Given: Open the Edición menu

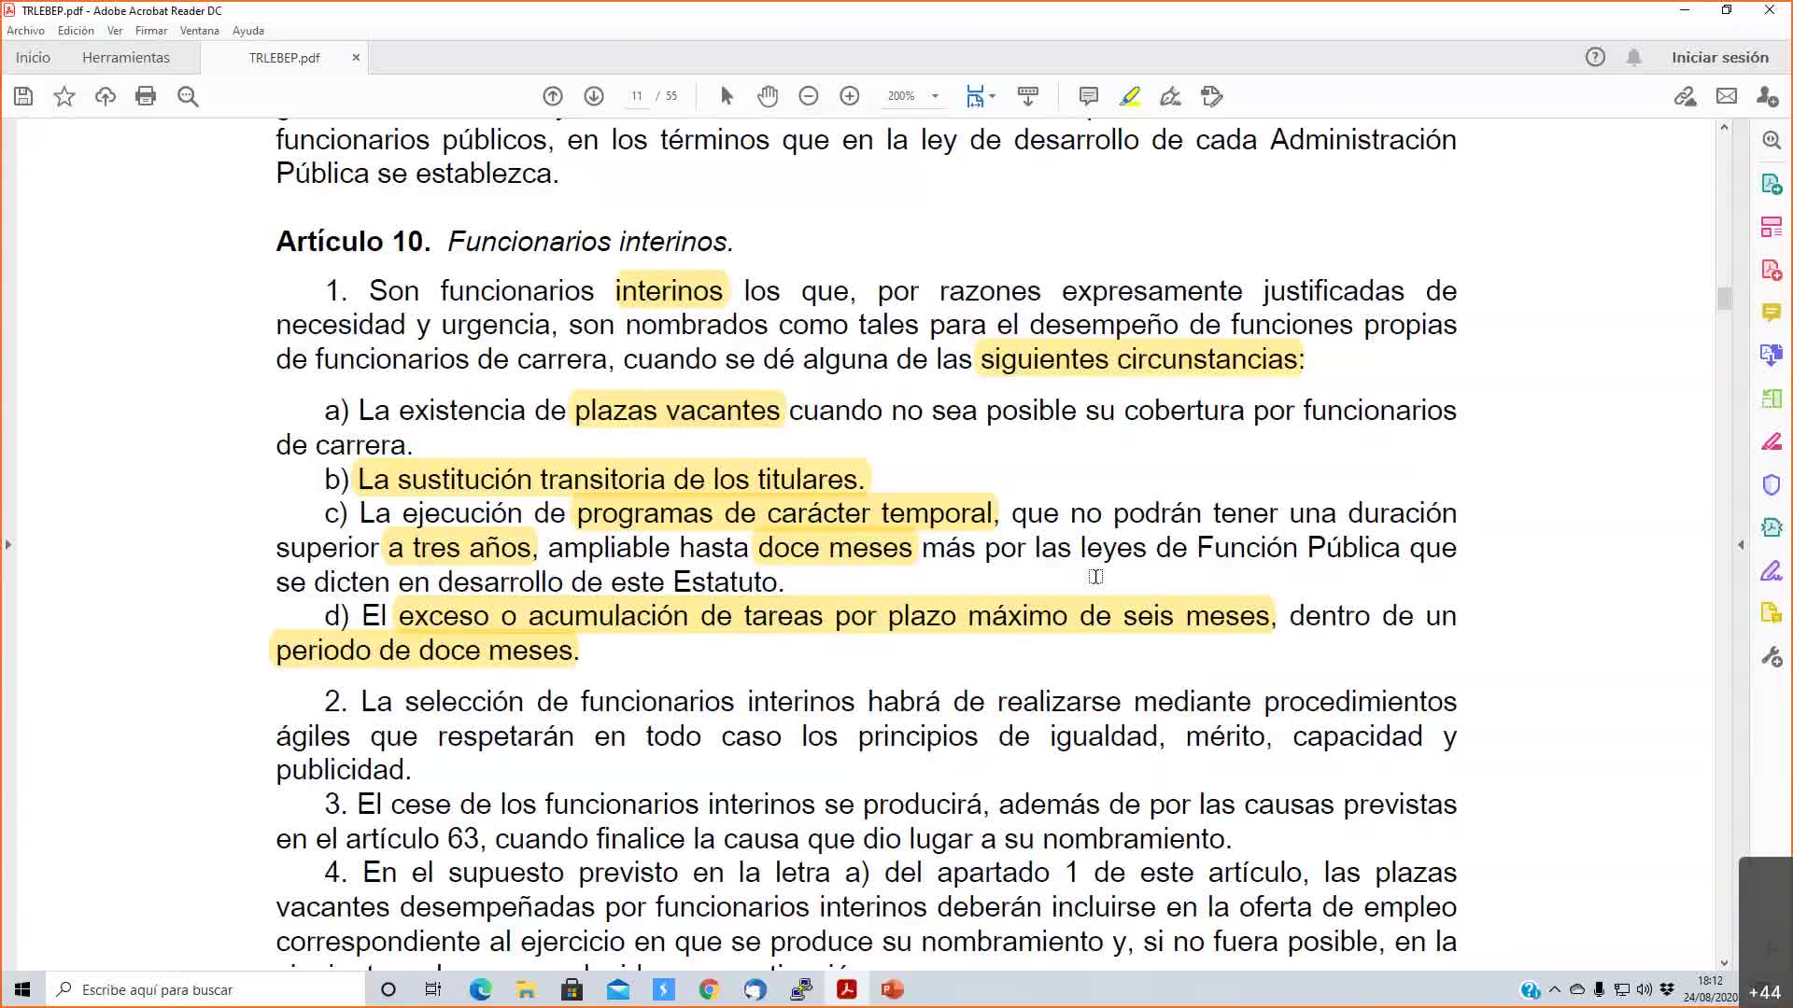Looking at the screenshot, I should pos(76,31).
